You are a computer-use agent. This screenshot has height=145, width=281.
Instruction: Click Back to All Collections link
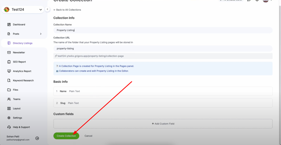coord(67,10)
